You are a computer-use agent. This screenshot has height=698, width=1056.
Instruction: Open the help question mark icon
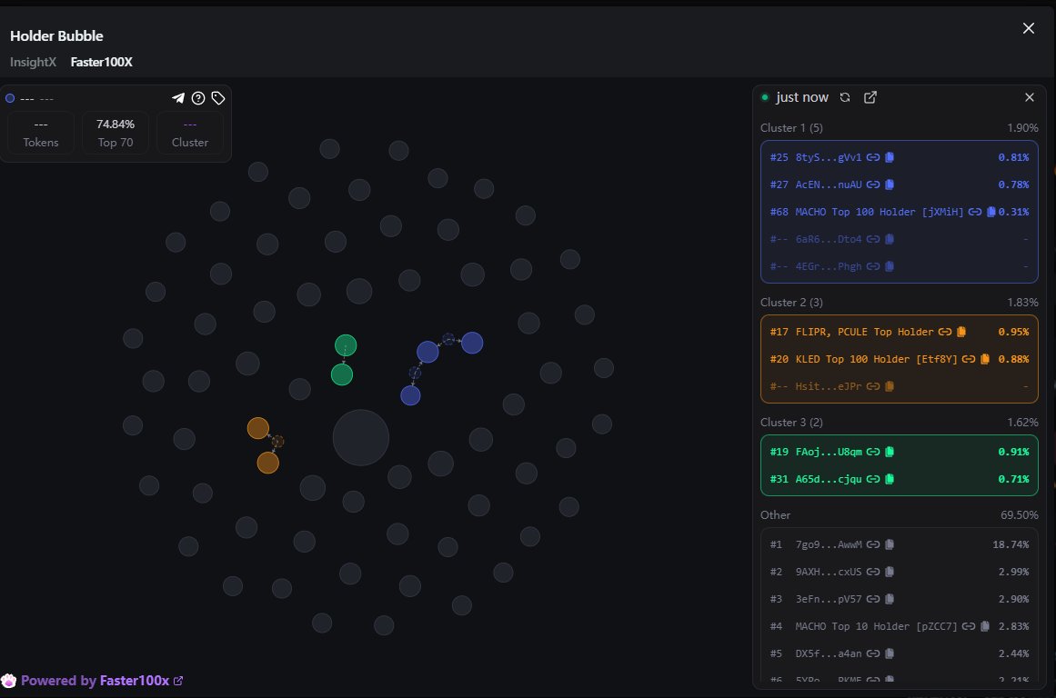(198, 98)
